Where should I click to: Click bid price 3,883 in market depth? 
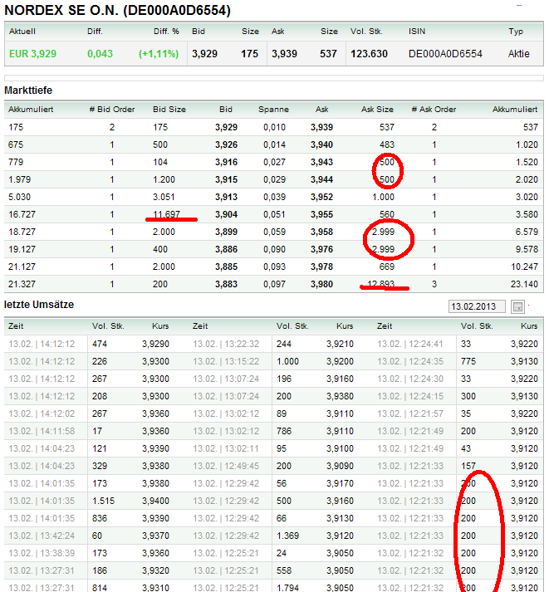pyautogui.click(x=226, y=284)
